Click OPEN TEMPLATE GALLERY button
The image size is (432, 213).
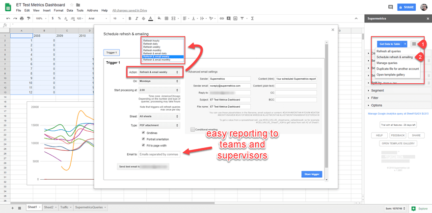[x=398, y=143]
